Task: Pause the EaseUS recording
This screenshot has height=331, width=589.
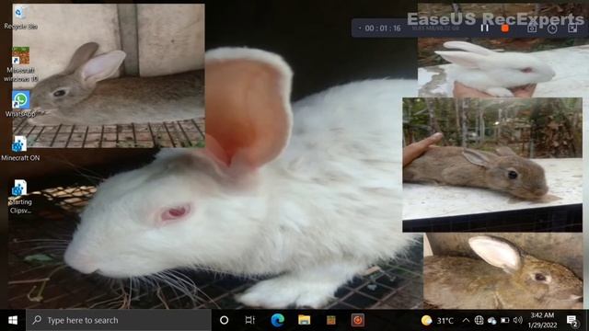Action: [x=485, y=28]
